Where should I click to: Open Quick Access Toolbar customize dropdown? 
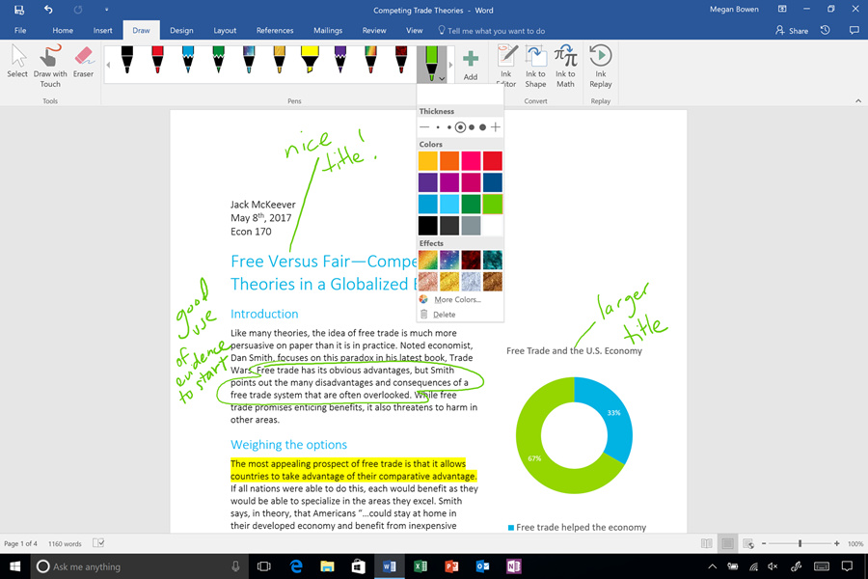coord(106,10)
